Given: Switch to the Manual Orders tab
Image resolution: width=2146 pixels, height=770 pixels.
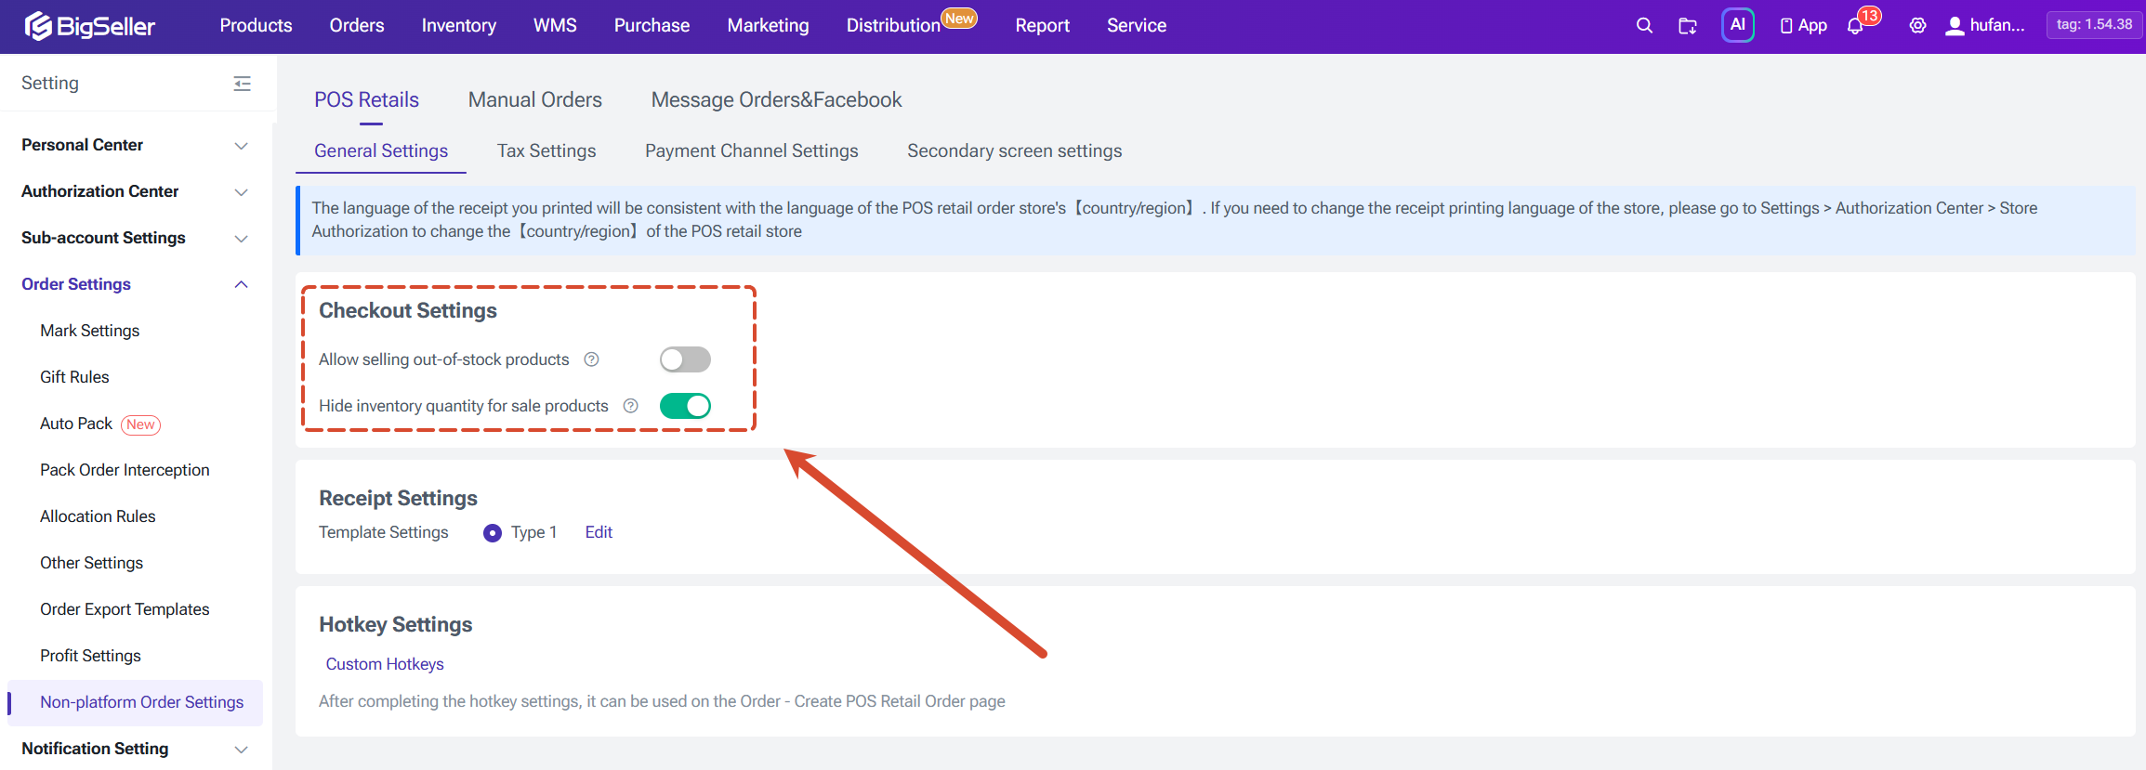Looking at the screenshot, I should coord(535,99).
